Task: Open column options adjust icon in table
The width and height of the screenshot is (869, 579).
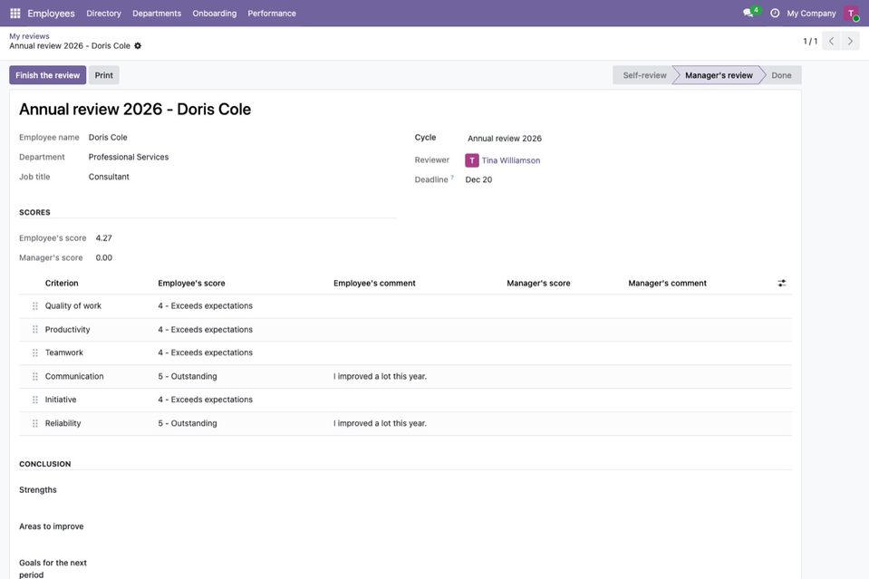Action: 781,283
